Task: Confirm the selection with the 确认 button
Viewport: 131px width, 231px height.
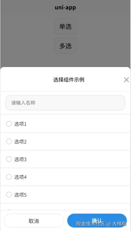Action: click(97, 221)
